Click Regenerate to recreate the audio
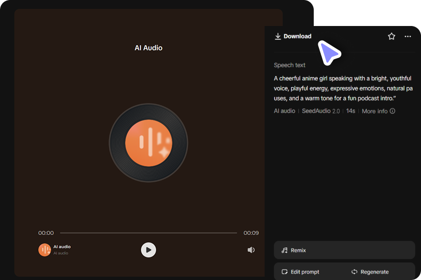The width and height of the screenshot is (421, 280). 370,271
